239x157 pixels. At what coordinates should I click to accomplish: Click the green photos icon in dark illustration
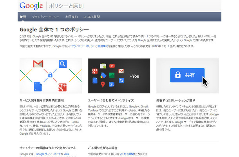(112, 75)
